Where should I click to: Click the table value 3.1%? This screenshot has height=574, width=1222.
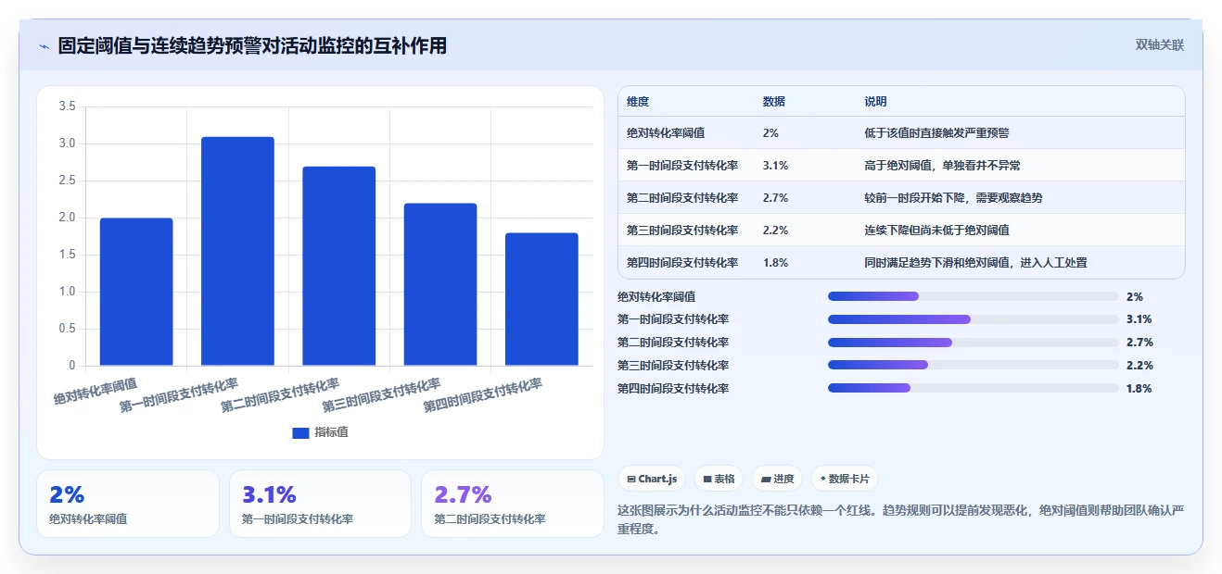coord(775,166)
